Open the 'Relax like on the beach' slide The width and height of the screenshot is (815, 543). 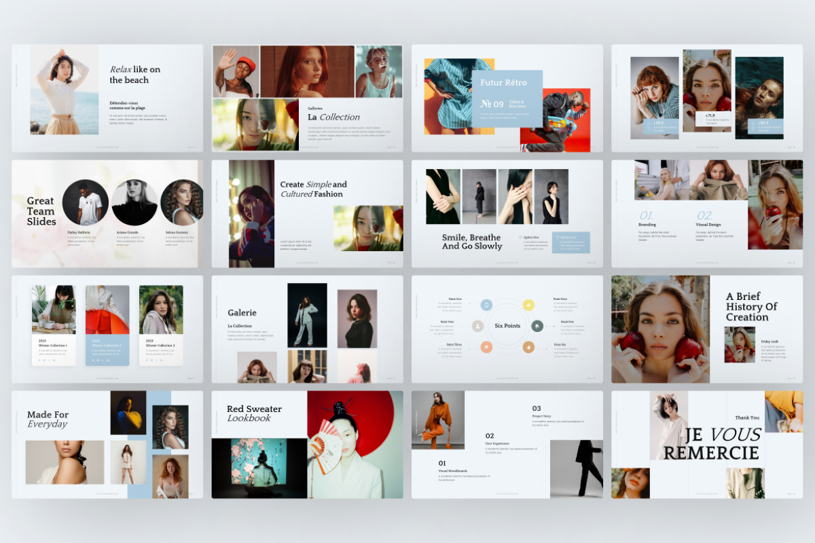[x=107, y=98]
